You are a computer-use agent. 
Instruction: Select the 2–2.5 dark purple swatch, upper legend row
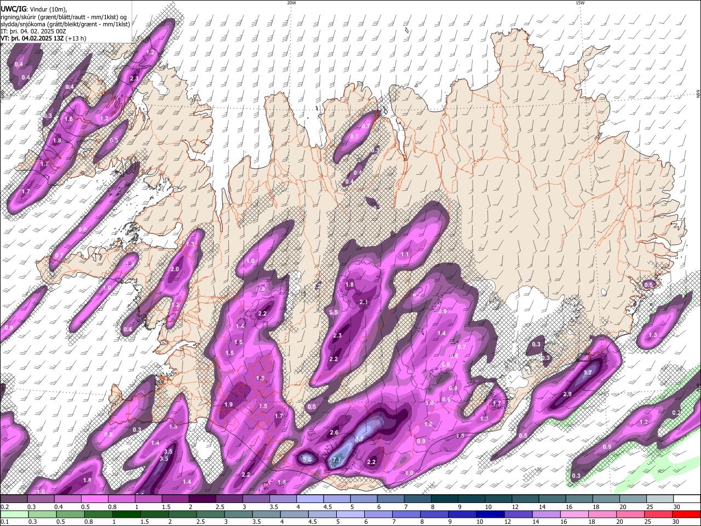[x=202, y=499]
